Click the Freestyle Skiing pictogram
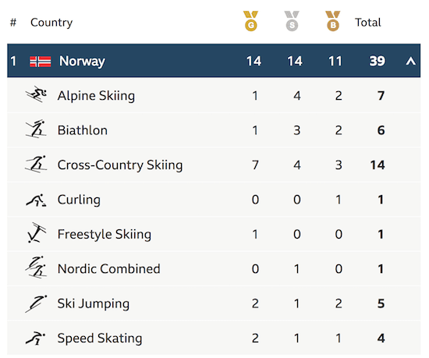 (37, 232)
